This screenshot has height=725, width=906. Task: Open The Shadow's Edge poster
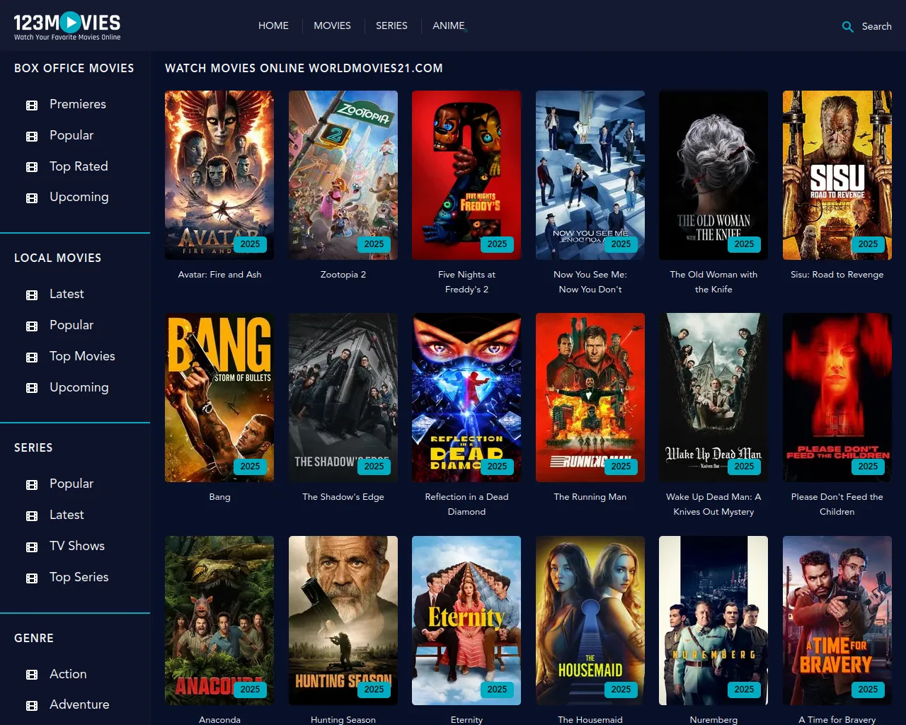(x=343, y=398)
